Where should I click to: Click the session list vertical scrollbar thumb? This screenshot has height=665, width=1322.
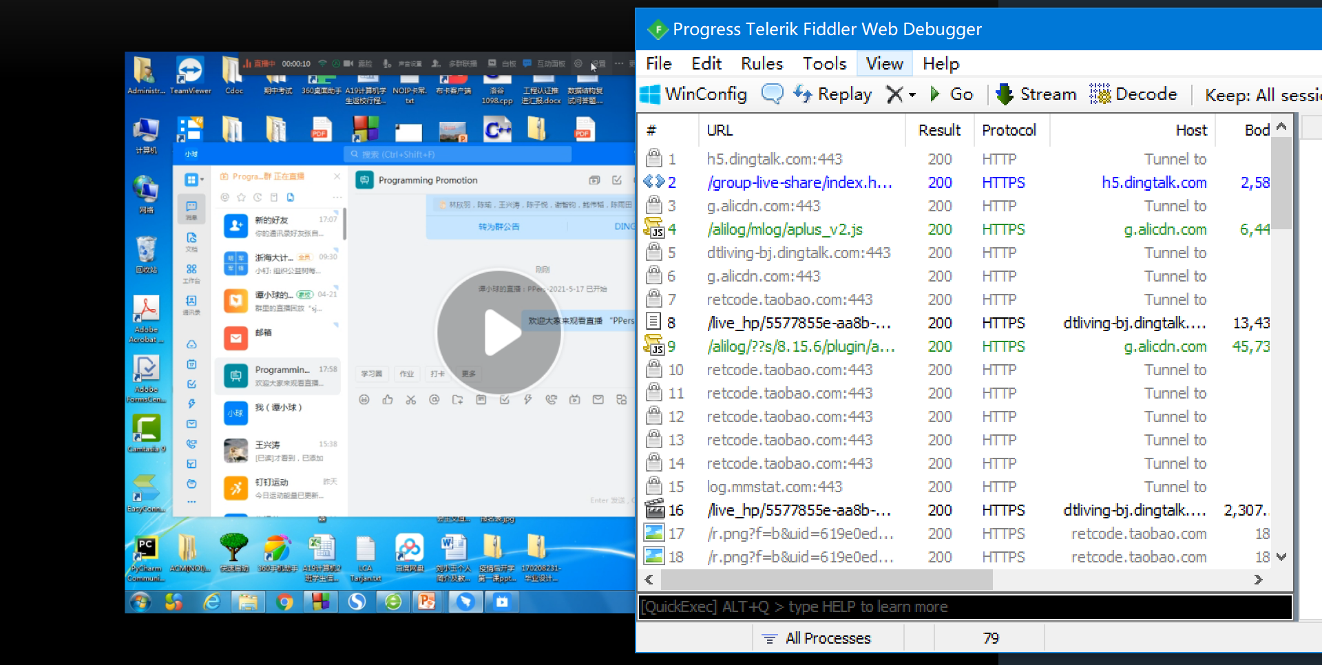[x=1281, y=182]
